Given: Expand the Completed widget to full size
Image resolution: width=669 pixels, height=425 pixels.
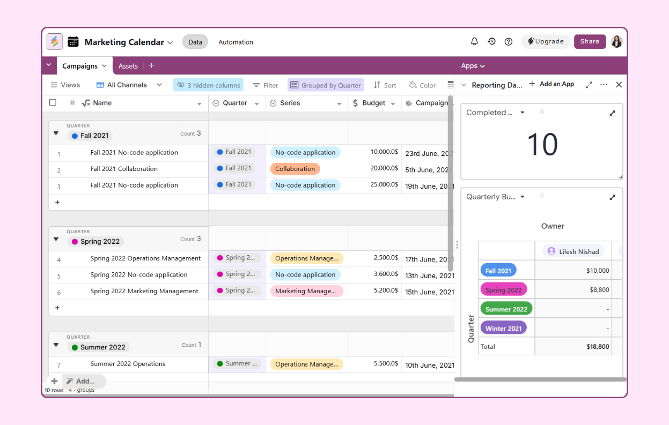Looking at the screenshot, I should (x=613, y=113).
